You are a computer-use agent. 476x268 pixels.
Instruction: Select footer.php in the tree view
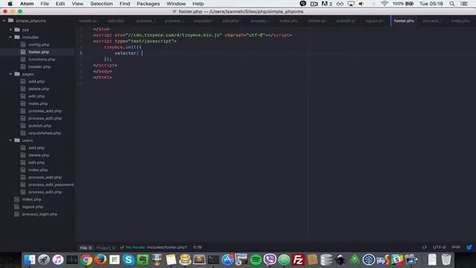[x=39, y=52]
